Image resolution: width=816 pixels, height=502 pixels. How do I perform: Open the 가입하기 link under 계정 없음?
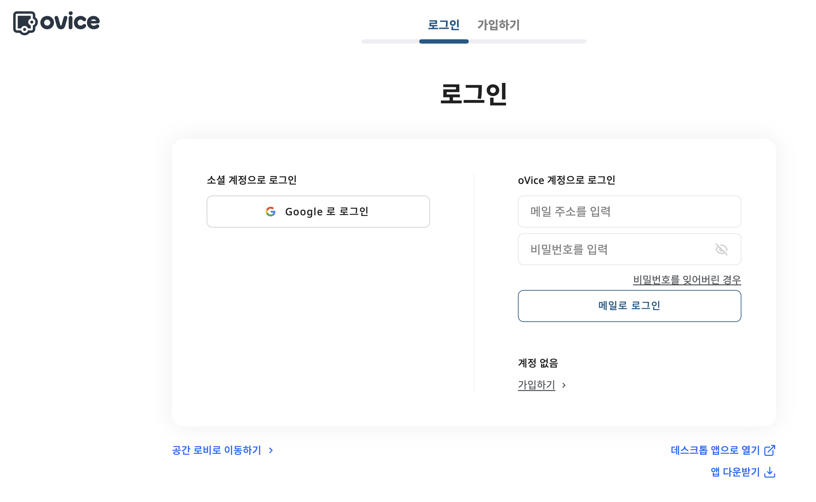point(537,385)
